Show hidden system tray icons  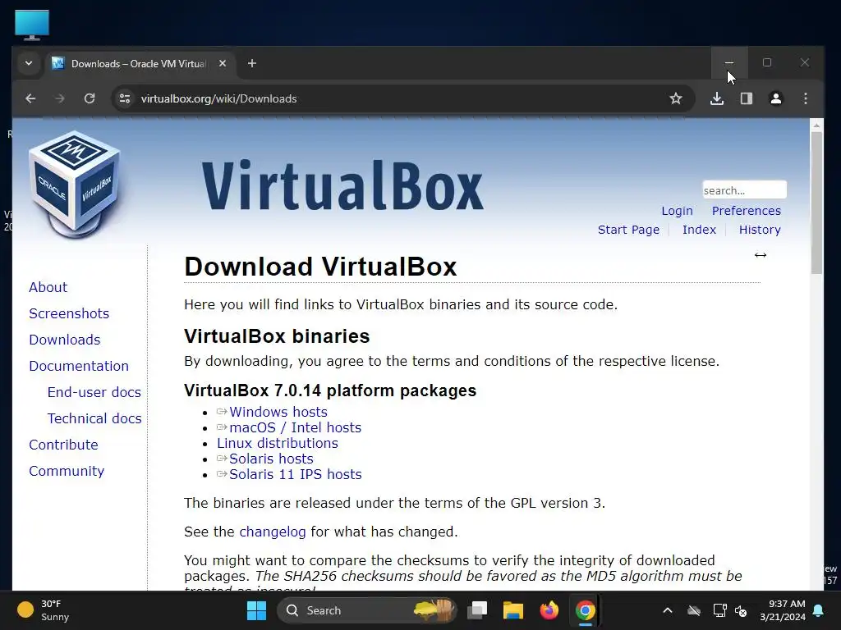coord(668,610)
